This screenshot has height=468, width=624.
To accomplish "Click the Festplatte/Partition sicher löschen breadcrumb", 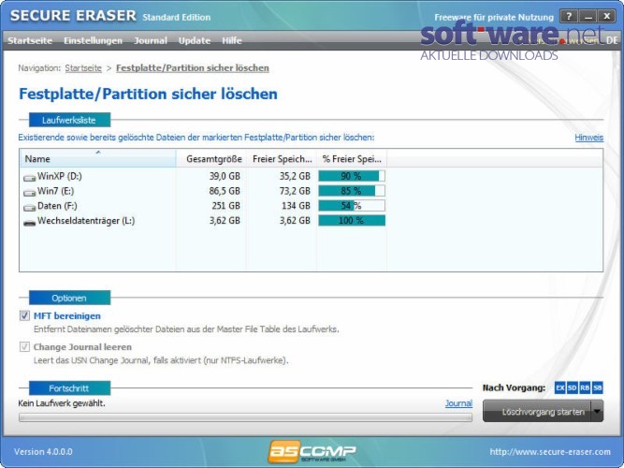I will pos(193,68).
